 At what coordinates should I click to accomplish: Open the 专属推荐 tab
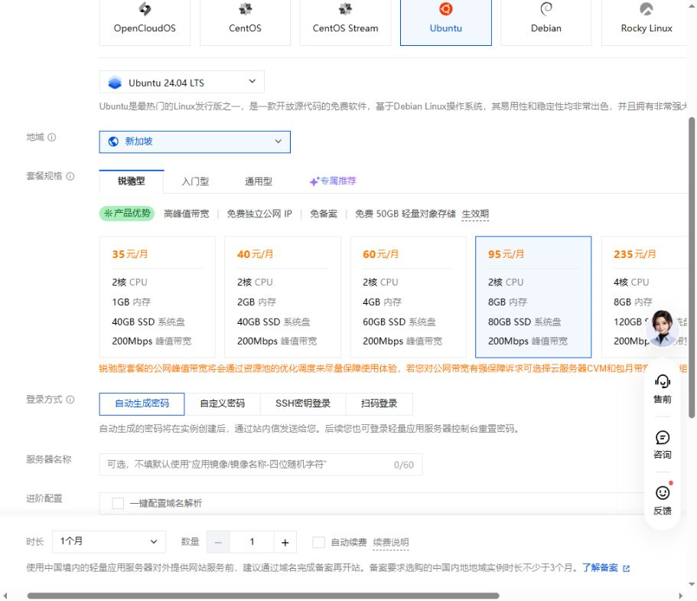[333, 181]
